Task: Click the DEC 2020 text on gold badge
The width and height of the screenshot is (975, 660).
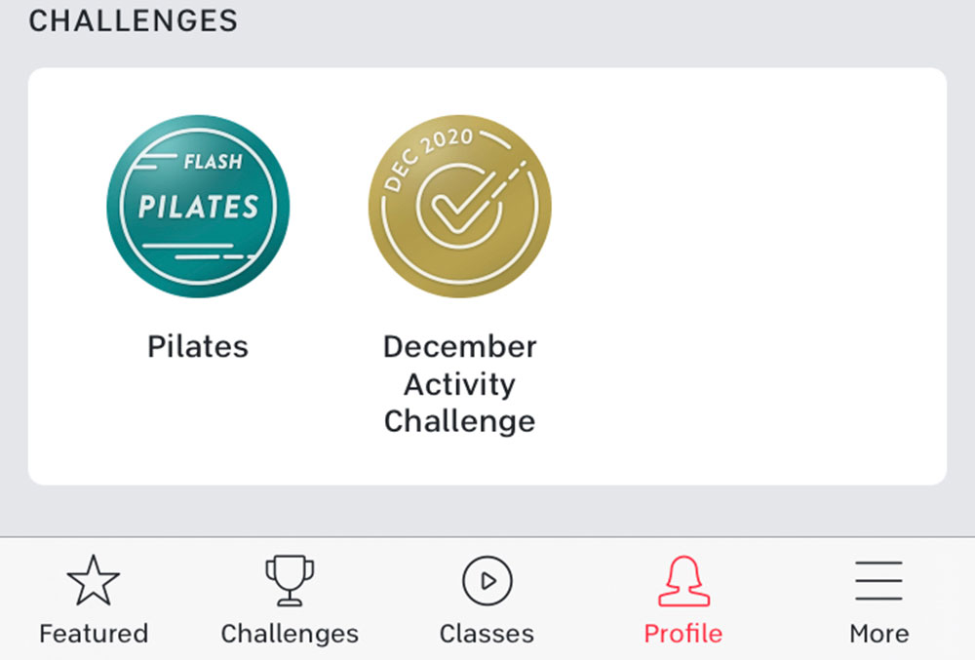Action: (427, 159)
